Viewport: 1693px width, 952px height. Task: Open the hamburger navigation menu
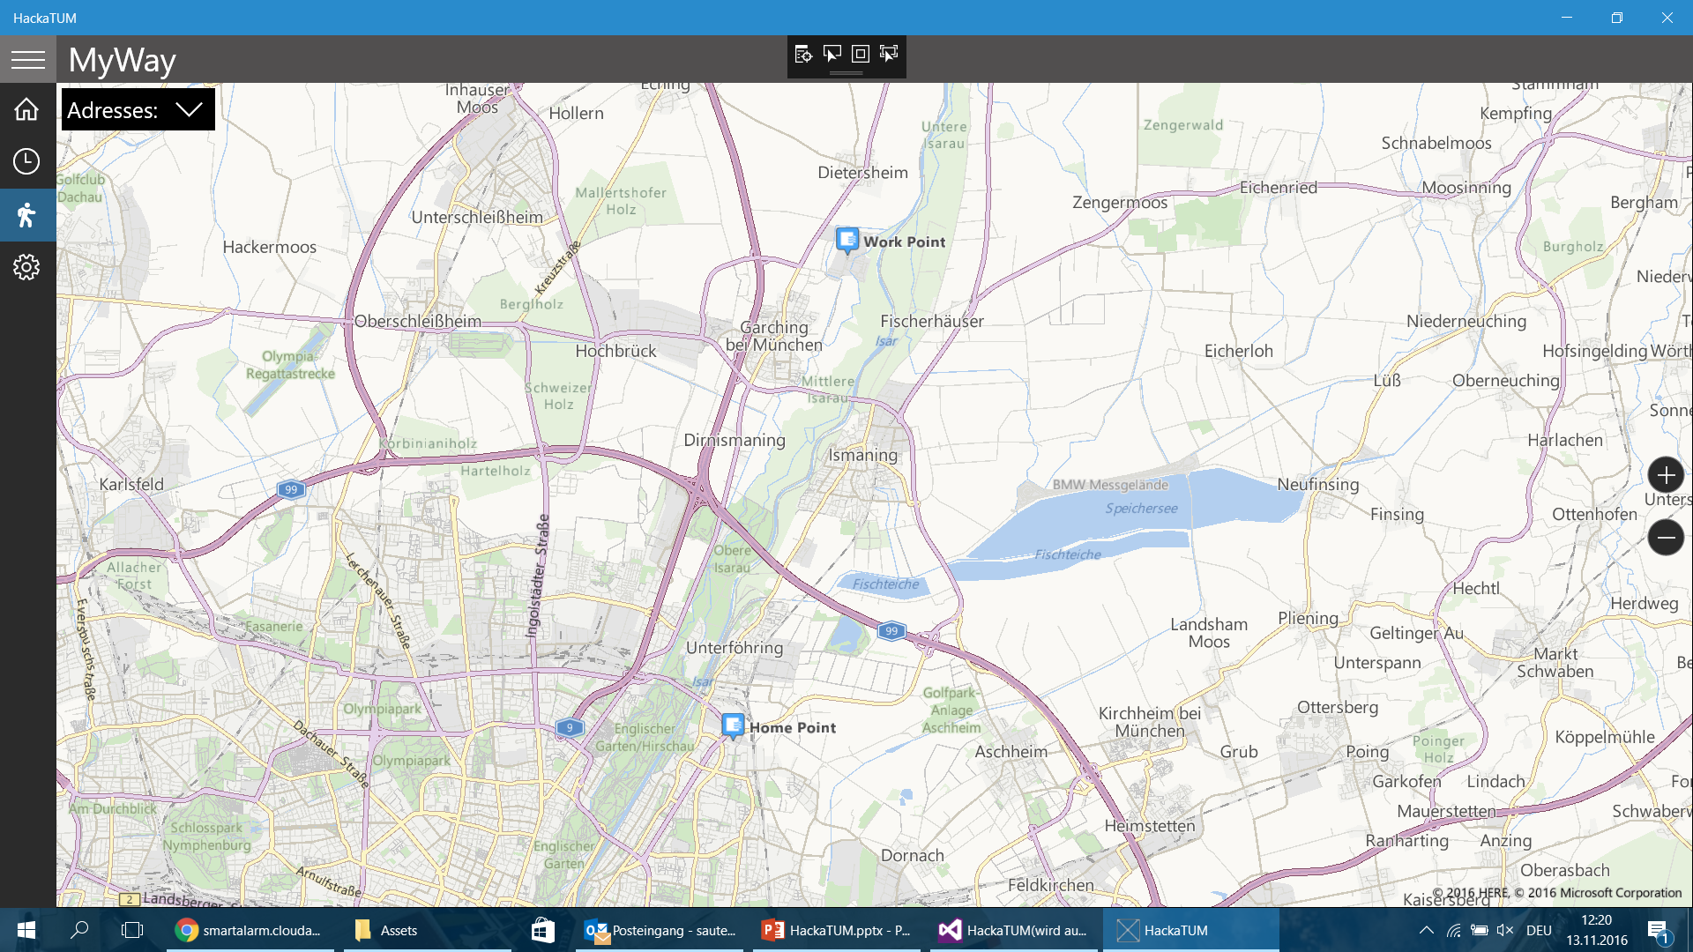(x=27, y=59)
